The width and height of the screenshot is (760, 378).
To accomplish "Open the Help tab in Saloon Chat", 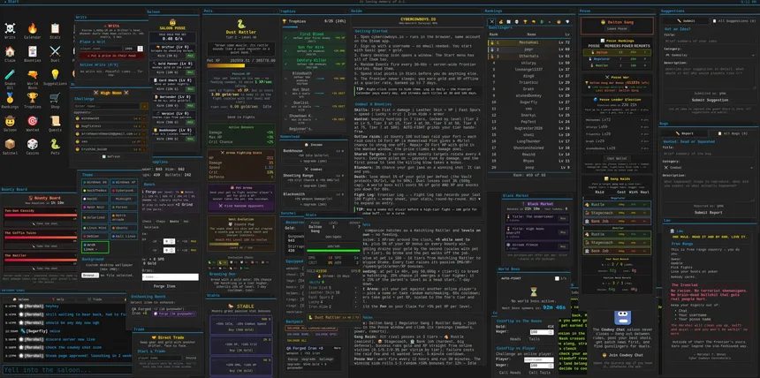I will pos(59,300).
